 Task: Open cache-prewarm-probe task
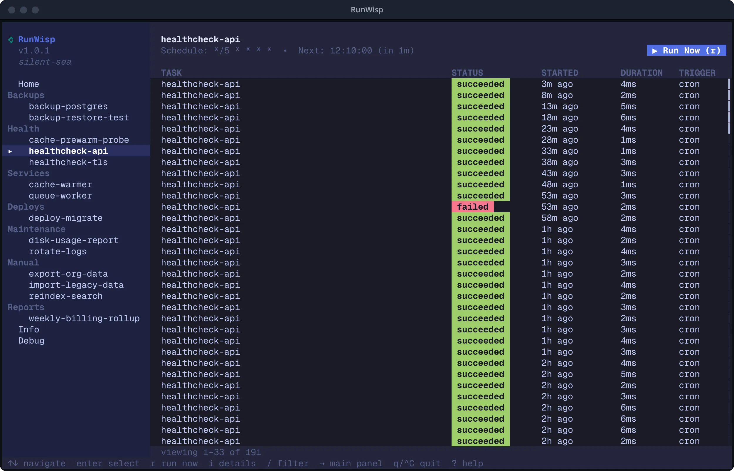point(79,140)
